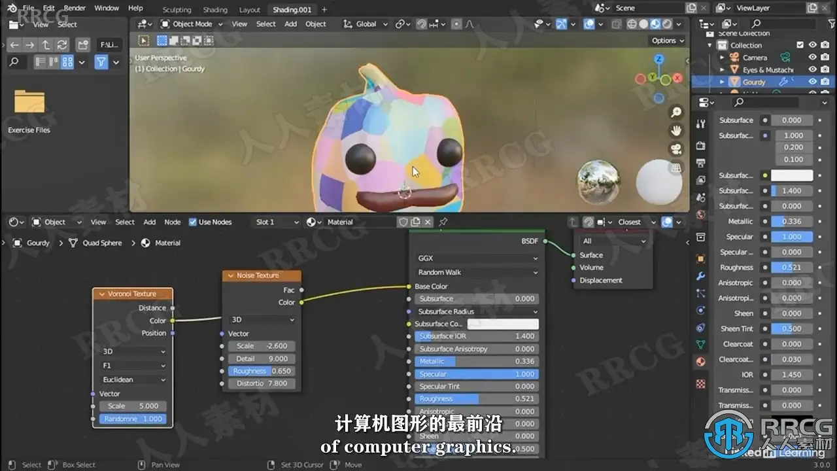Switch file browser to vertical list display
837x471 pixels.
(40, 62)
